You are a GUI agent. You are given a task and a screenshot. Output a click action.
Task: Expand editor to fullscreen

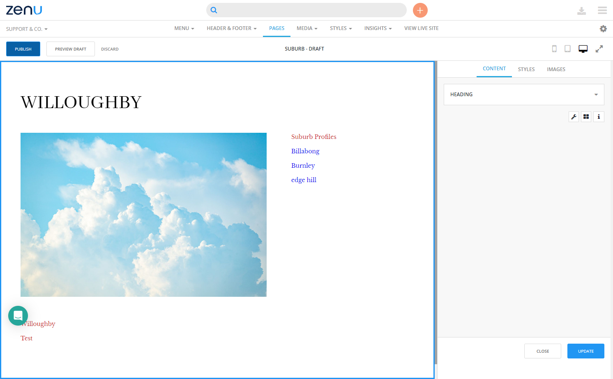click(599, 49)
